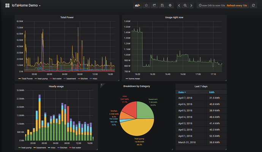Screen dimensions: 262x152
Task: Open the Usage right now panel title menu
Action: point(174,17)
